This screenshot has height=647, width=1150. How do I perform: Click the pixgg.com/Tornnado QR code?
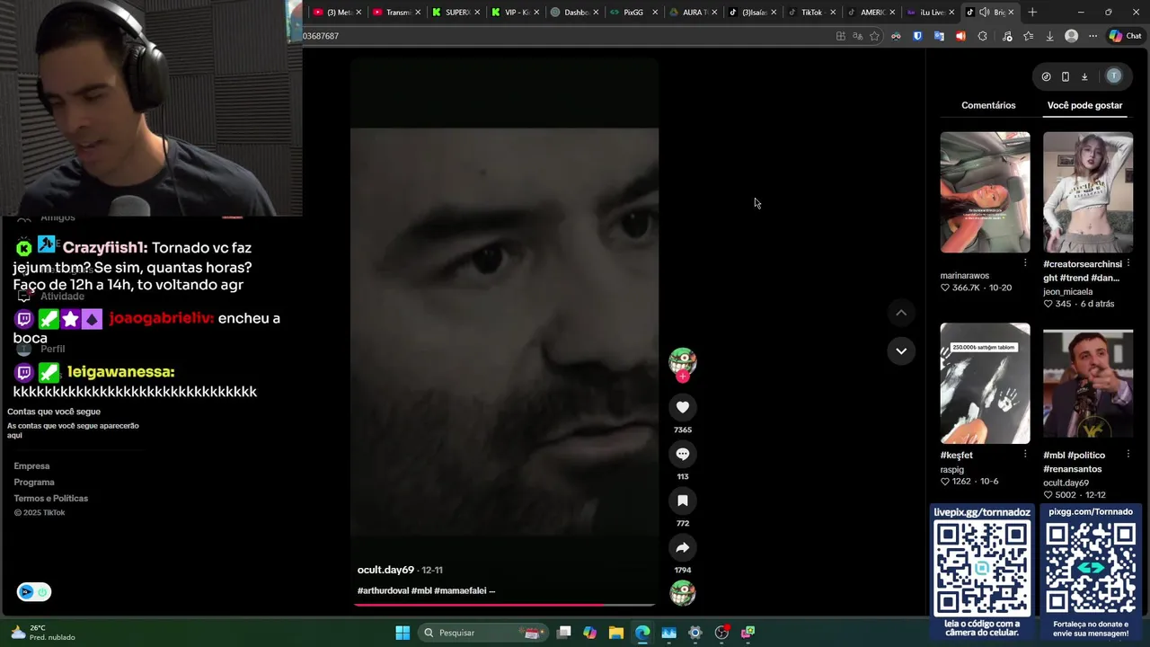[x=1091, y=569]
